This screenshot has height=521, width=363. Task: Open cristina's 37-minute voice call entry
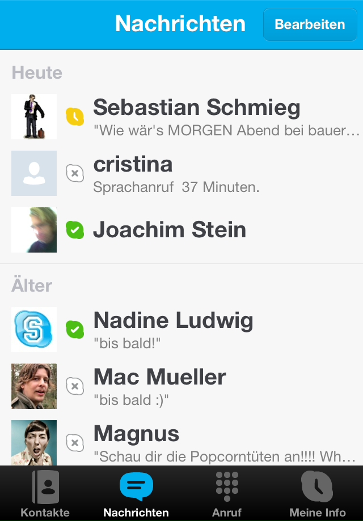[181, 173]
